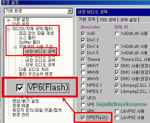Enable the VP5 checkbox
Screen dimensions: 150x123
(x=83, y=105)
